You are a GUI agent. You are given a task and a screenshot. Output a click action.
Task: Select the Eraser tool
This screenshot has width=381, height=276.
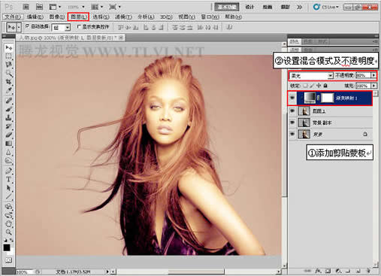pyautogui.click(x=9, y=135)
